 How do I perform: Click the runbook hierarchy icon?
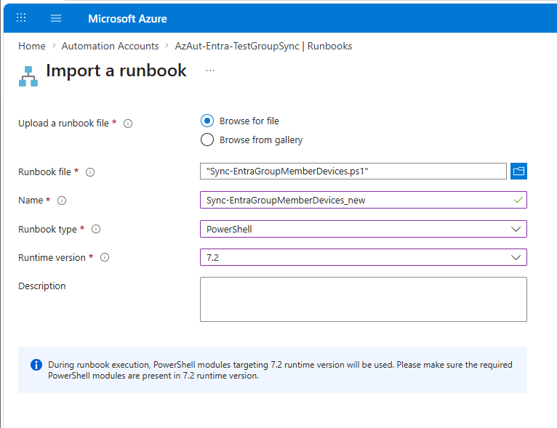pos(28,76)
